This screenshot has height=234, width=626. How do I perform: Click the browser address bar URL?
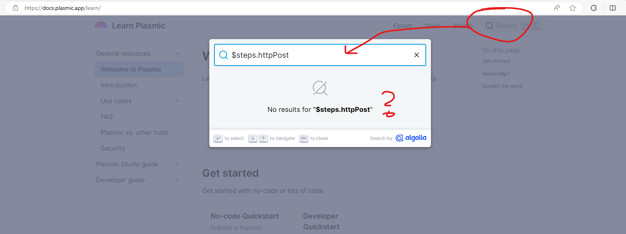(x=63, y=8)
